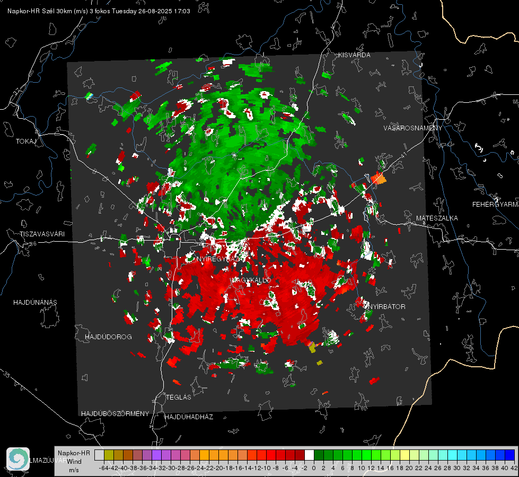
Task: Select the white legend swatch between -2 and 0
Action: (x=309, y=455)
